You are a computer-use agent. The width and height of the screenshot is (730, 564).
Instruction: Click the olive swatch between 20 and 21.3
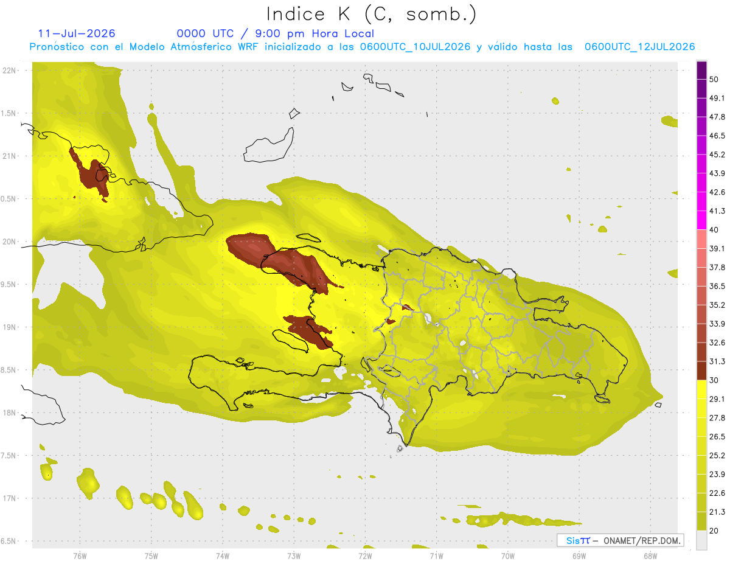pyautogui.click(x=702, y=521)
